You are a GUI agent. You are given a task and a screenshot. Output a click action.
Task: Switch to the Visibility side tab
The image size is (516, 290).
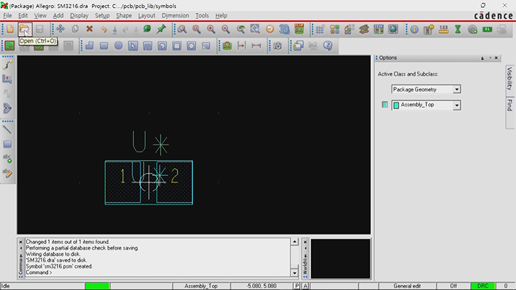point(510,79)
